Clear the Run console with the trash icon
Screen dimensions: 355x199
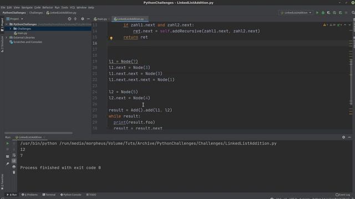pyautogui.click(x=14, y=172)
